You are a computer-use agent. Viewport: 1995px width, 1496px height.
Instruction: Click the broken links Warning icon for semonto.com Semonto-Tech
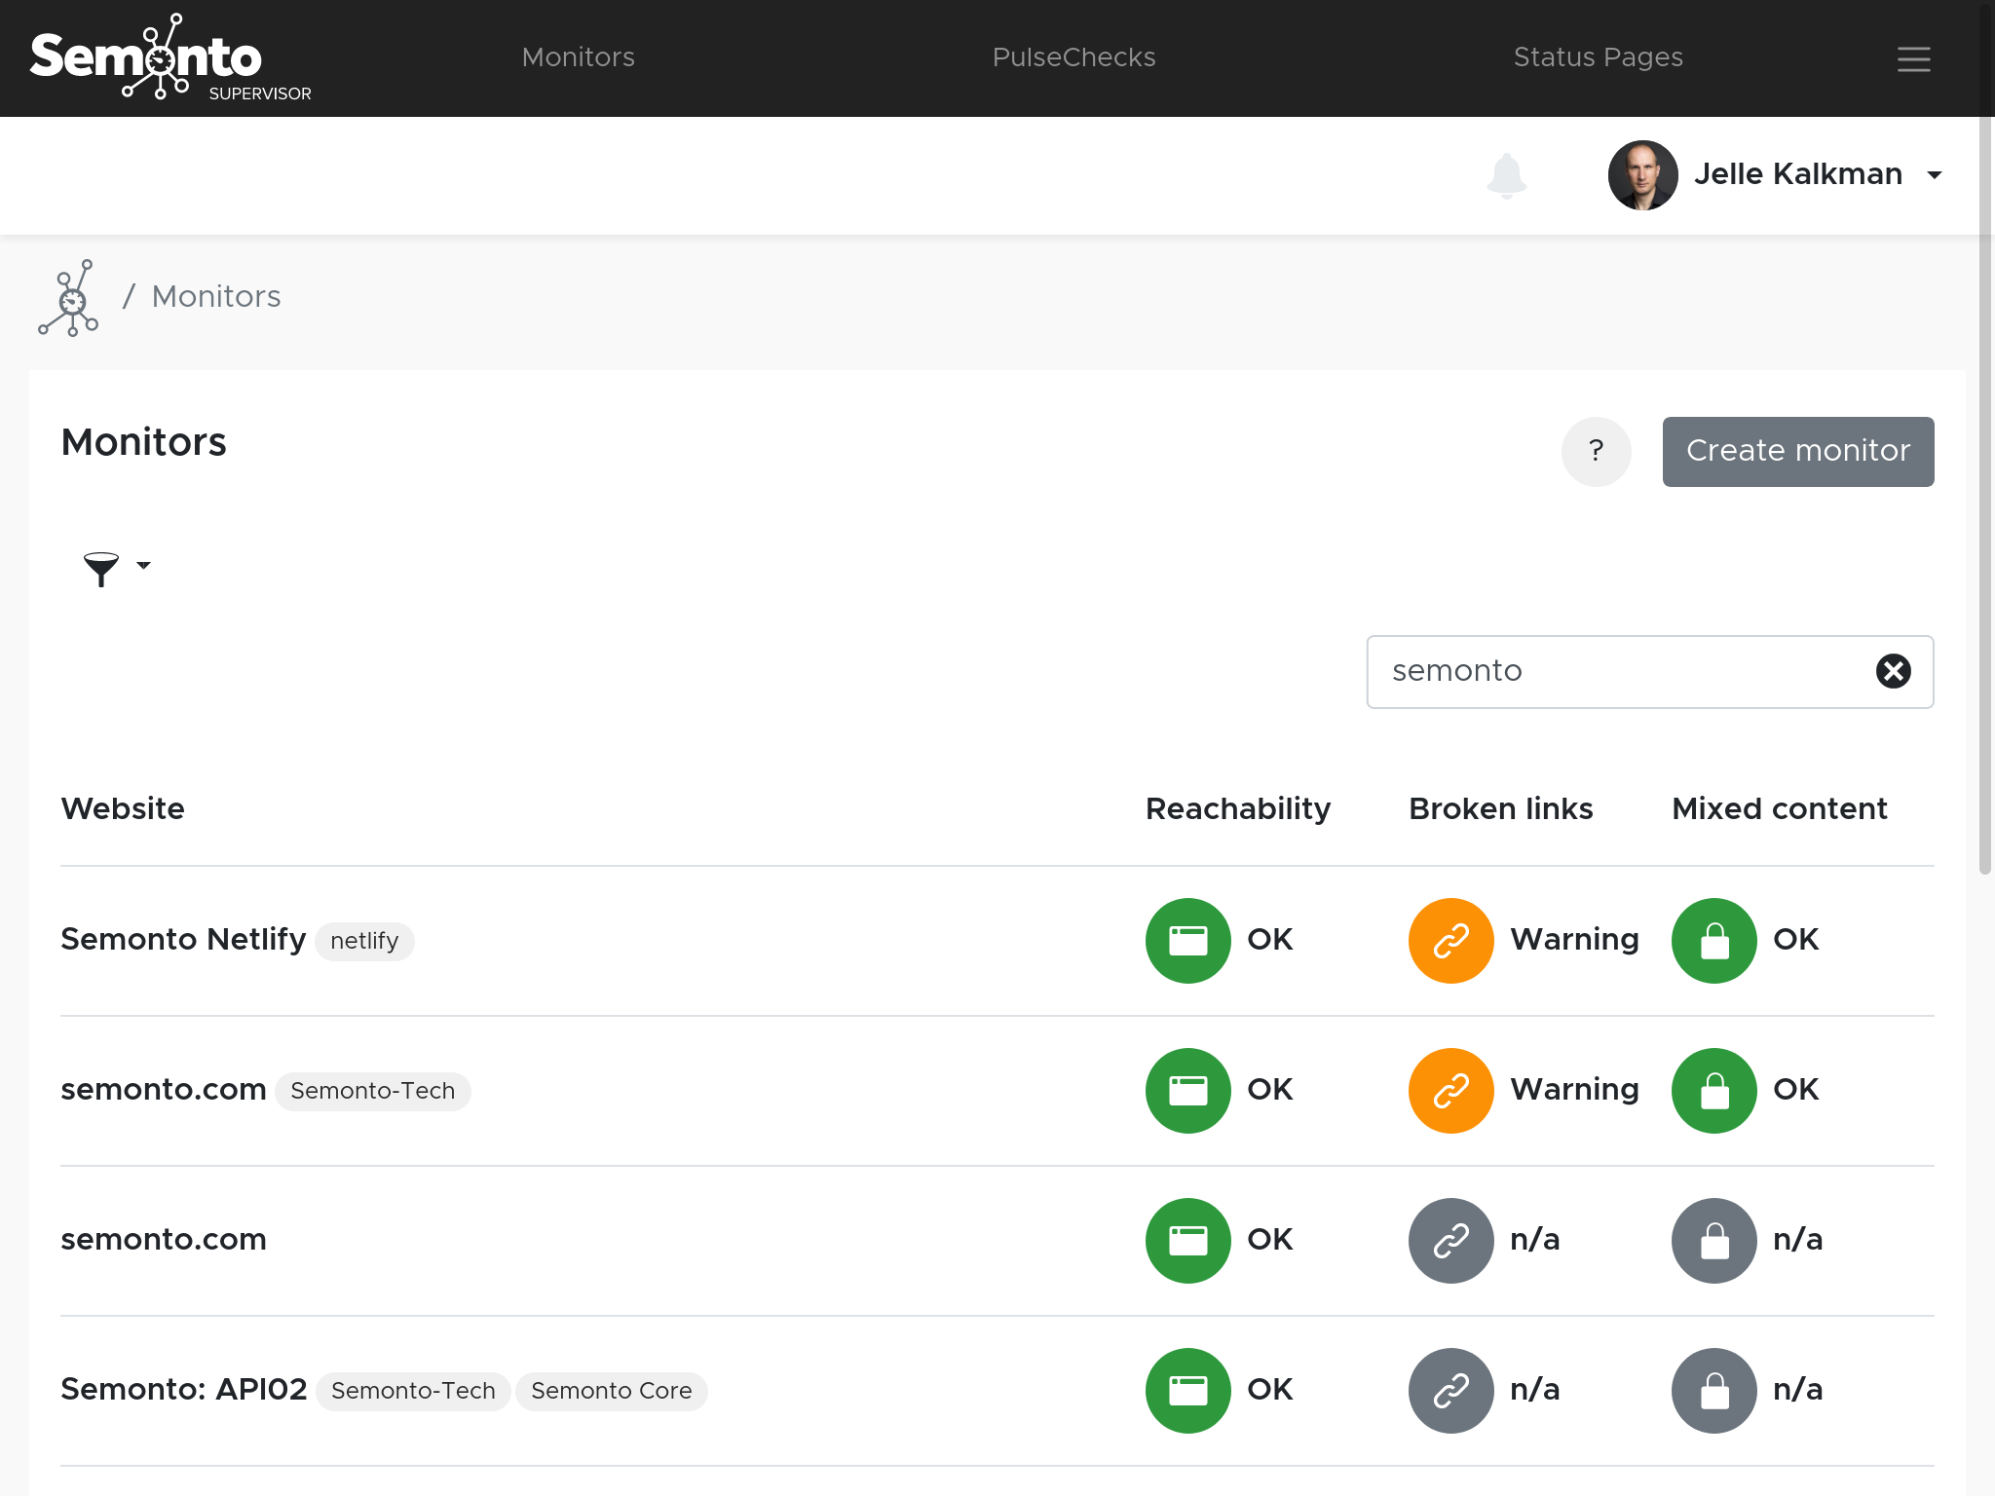[x=1449, y=1089]
